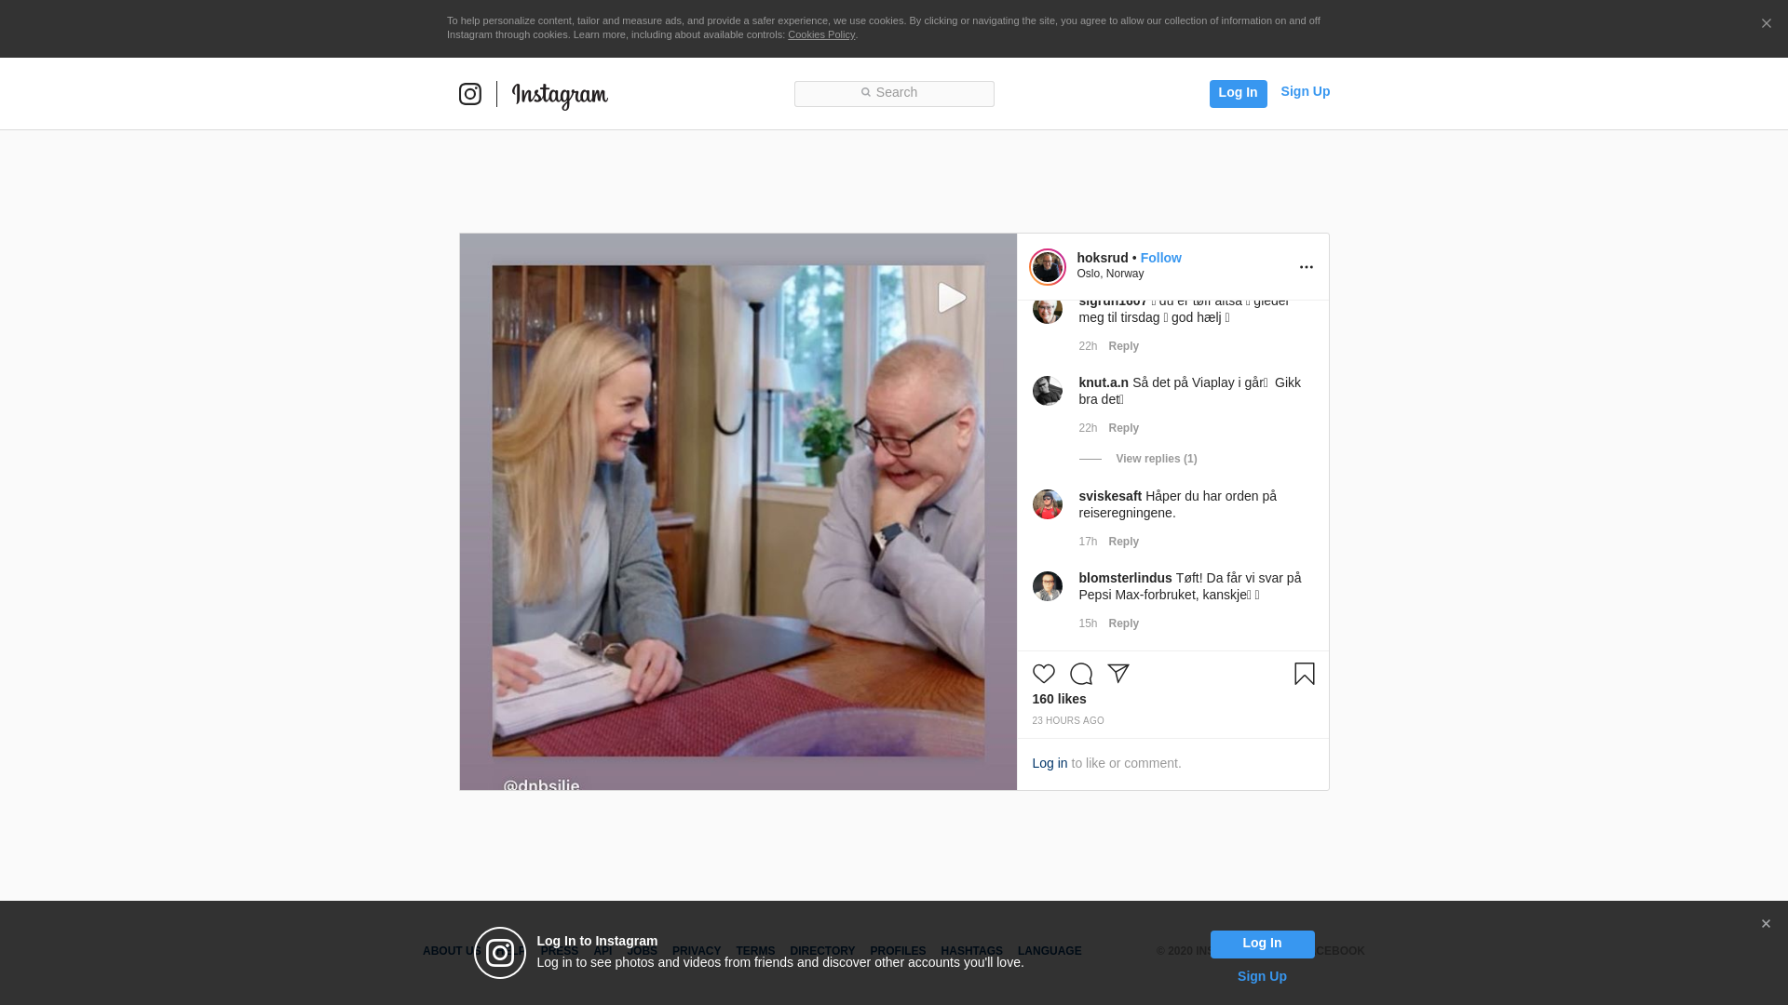
Task: Click the 15h timestamp on blomsterlindus's comment
Action: (1088, 623)
